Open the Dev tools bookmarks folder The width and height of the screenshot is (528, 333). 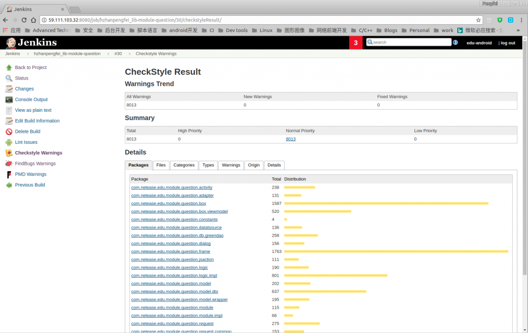[233, 30]
